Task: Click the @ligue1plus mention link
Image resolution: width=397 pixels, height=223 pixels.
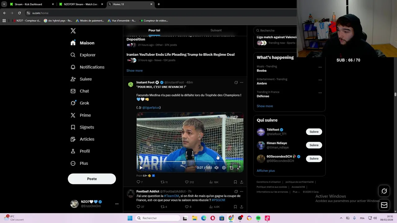Action: pyautogui.click(x=151, y=107)
